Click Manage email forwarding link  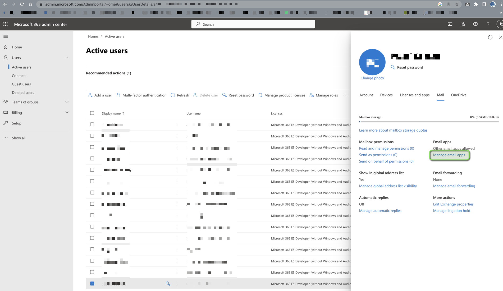[x=454, y=186]
